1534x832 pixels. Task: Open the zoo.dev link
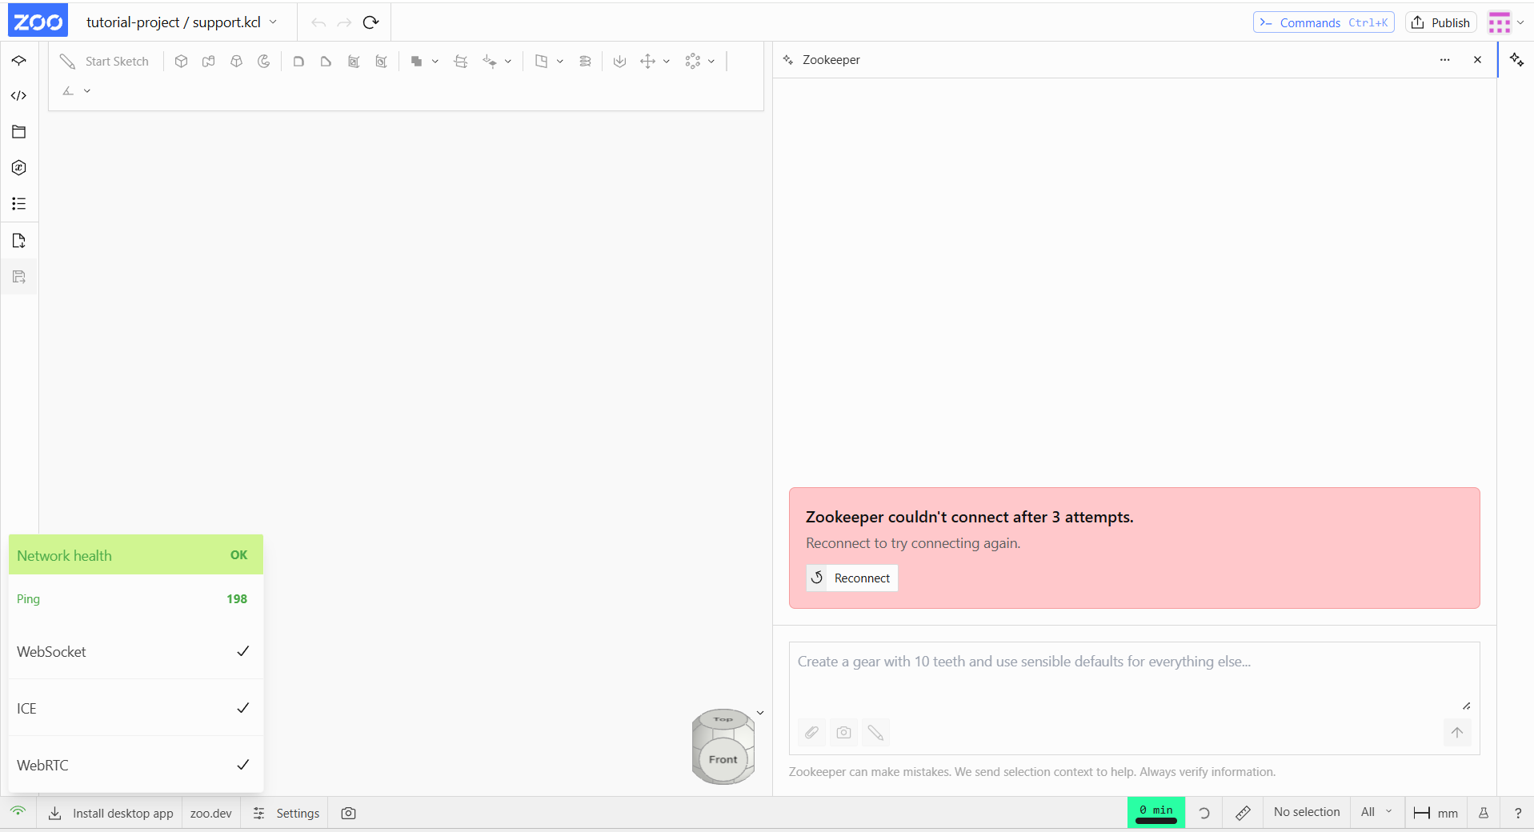[x=211, y=813]
